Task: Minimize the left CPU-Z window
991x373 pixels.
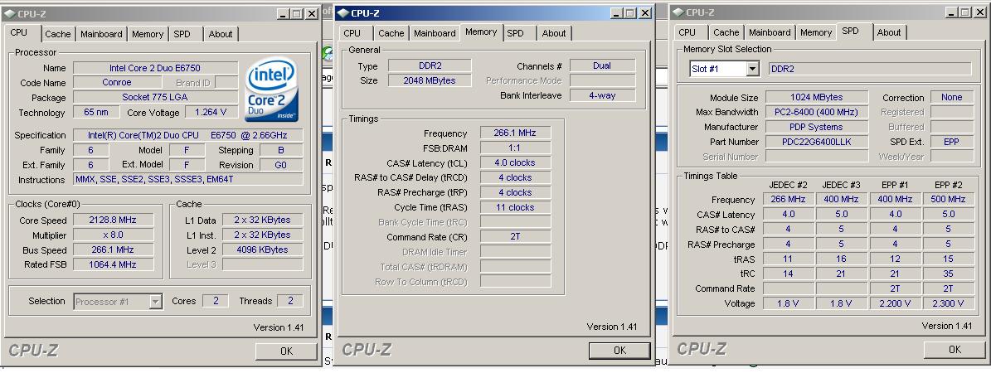Action: click(283, 13)
